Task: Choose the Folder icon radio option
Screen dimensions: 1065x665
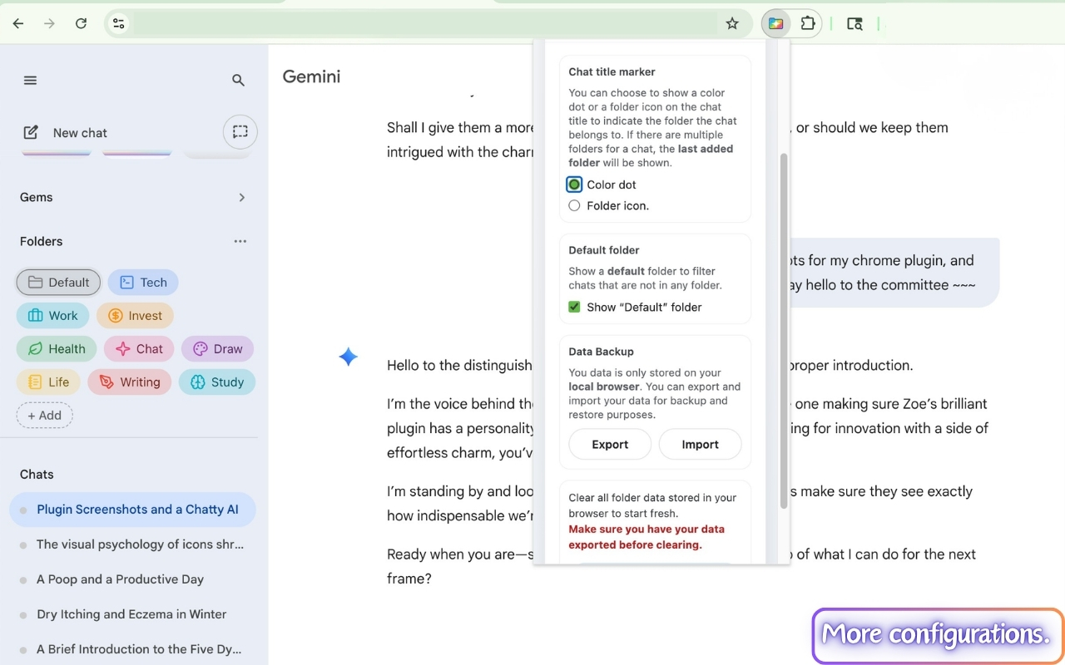Action: [x=574, y=205]
